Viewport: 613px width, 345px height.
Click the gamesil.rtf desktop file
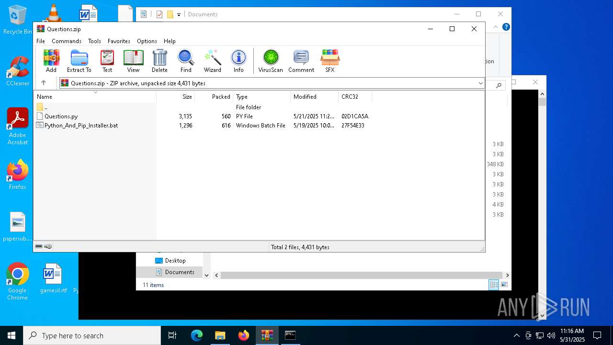(x=53, y=278)
